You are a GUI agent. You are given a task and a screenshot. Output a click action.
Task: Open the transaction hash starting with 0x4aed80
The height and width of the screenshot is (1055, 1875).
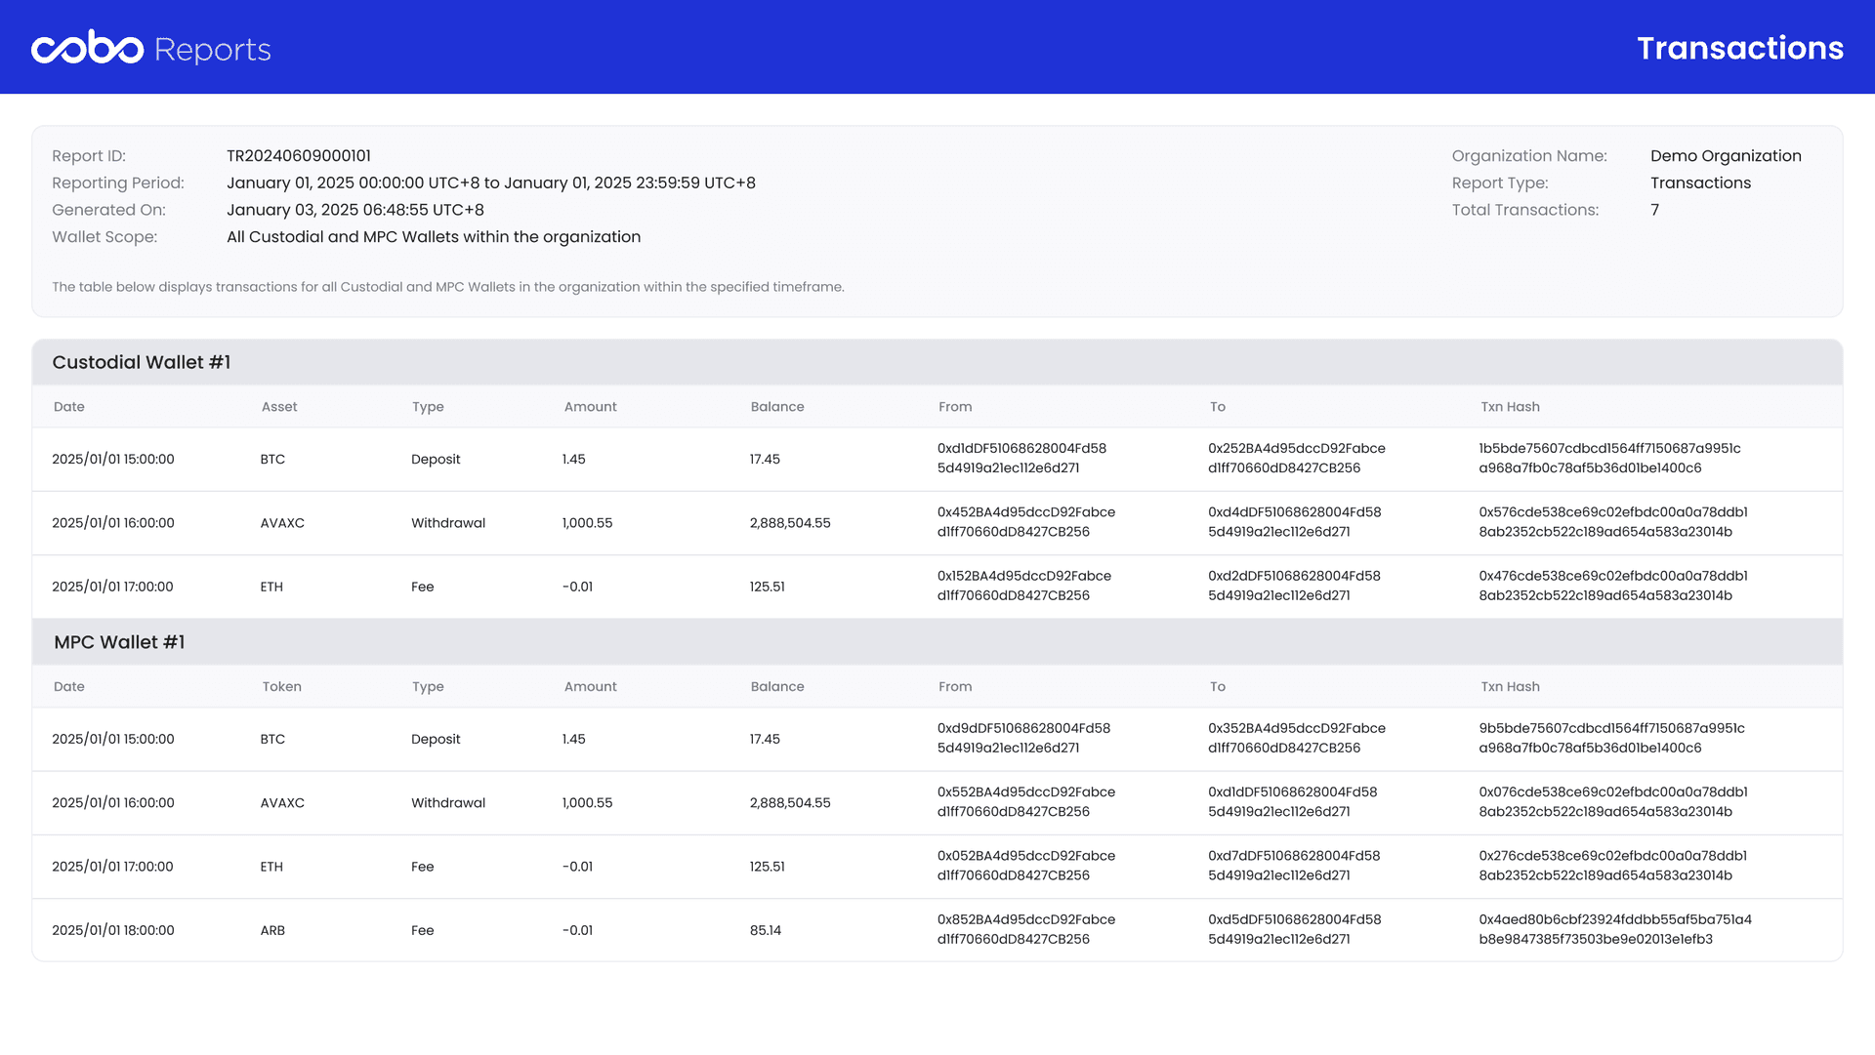point(1614,930)
